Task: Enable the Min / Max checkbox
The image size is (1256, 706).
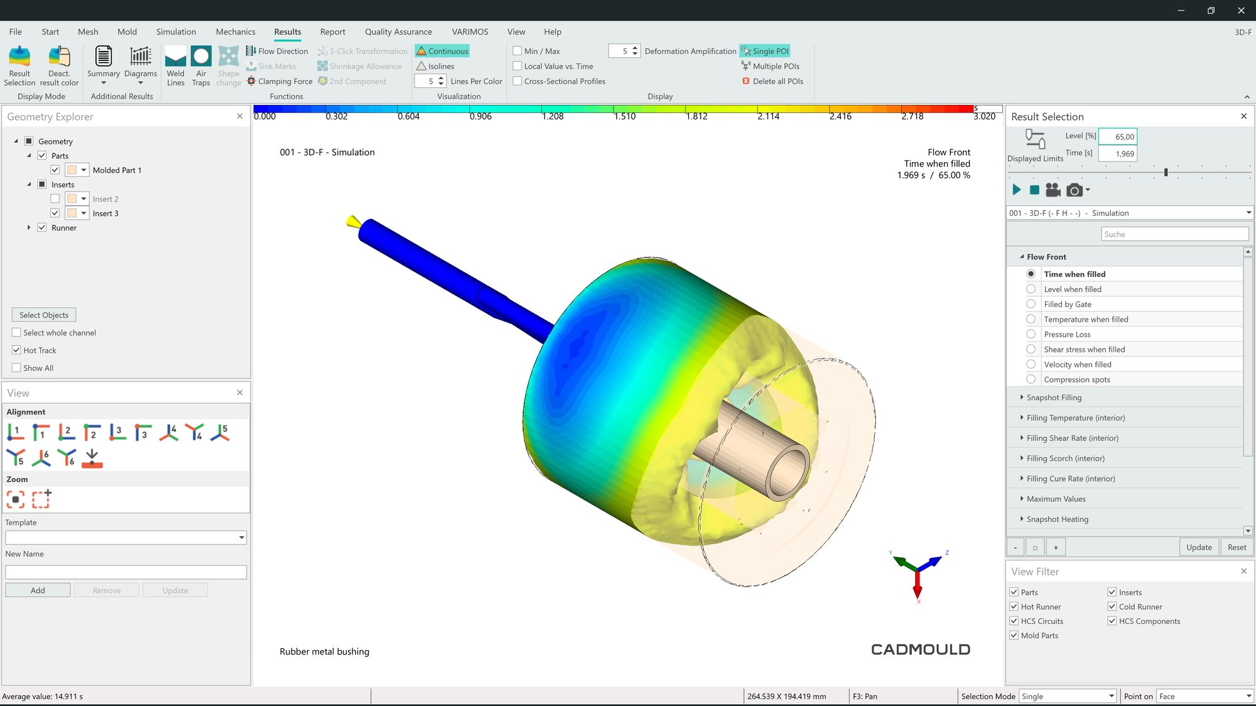Action: pyautogui.click(x=517, y=51)
